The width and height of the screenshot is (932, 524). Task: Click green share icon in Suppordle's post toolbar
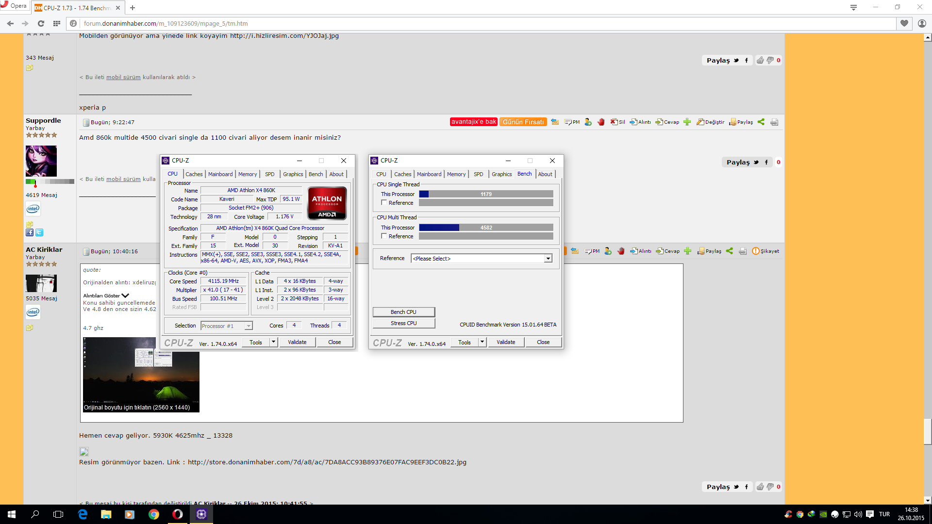[761, 122]
